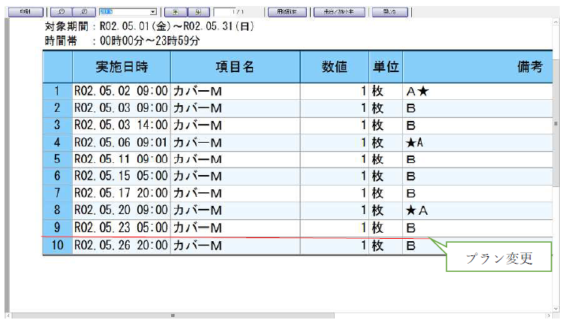This screenshot has height=323, width=565.
Task: Open the 用紙設定 paper settings button
Action: (286, 12)
